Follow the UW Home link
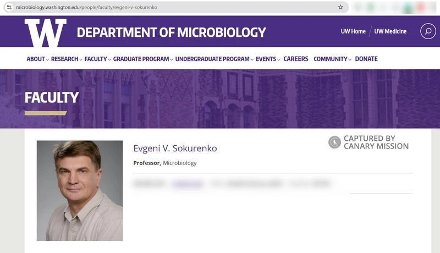 pos(353,31)
